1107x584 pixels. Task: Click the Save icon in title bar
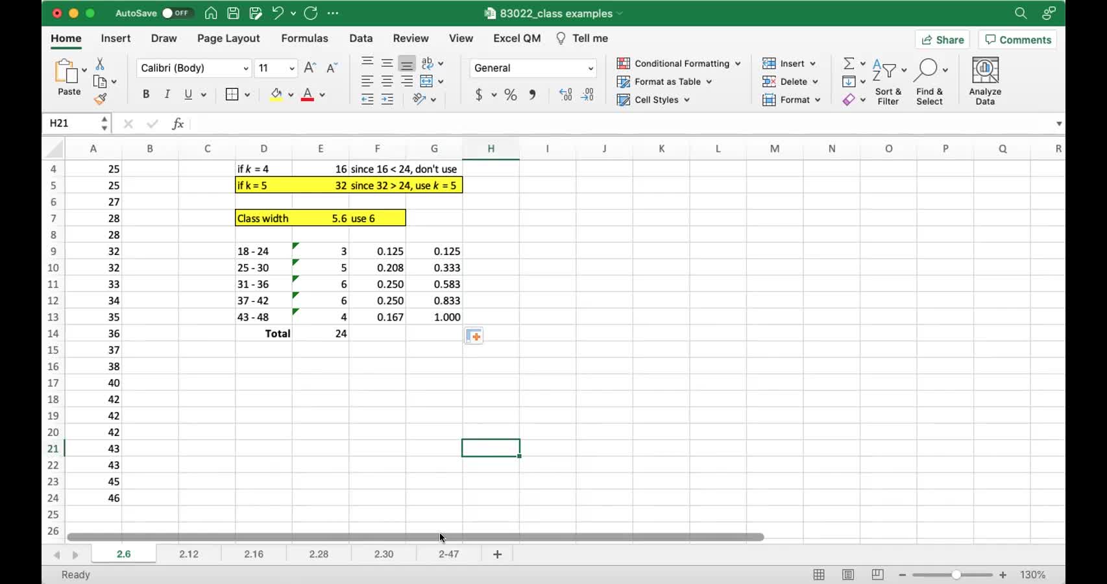(234, 13)
